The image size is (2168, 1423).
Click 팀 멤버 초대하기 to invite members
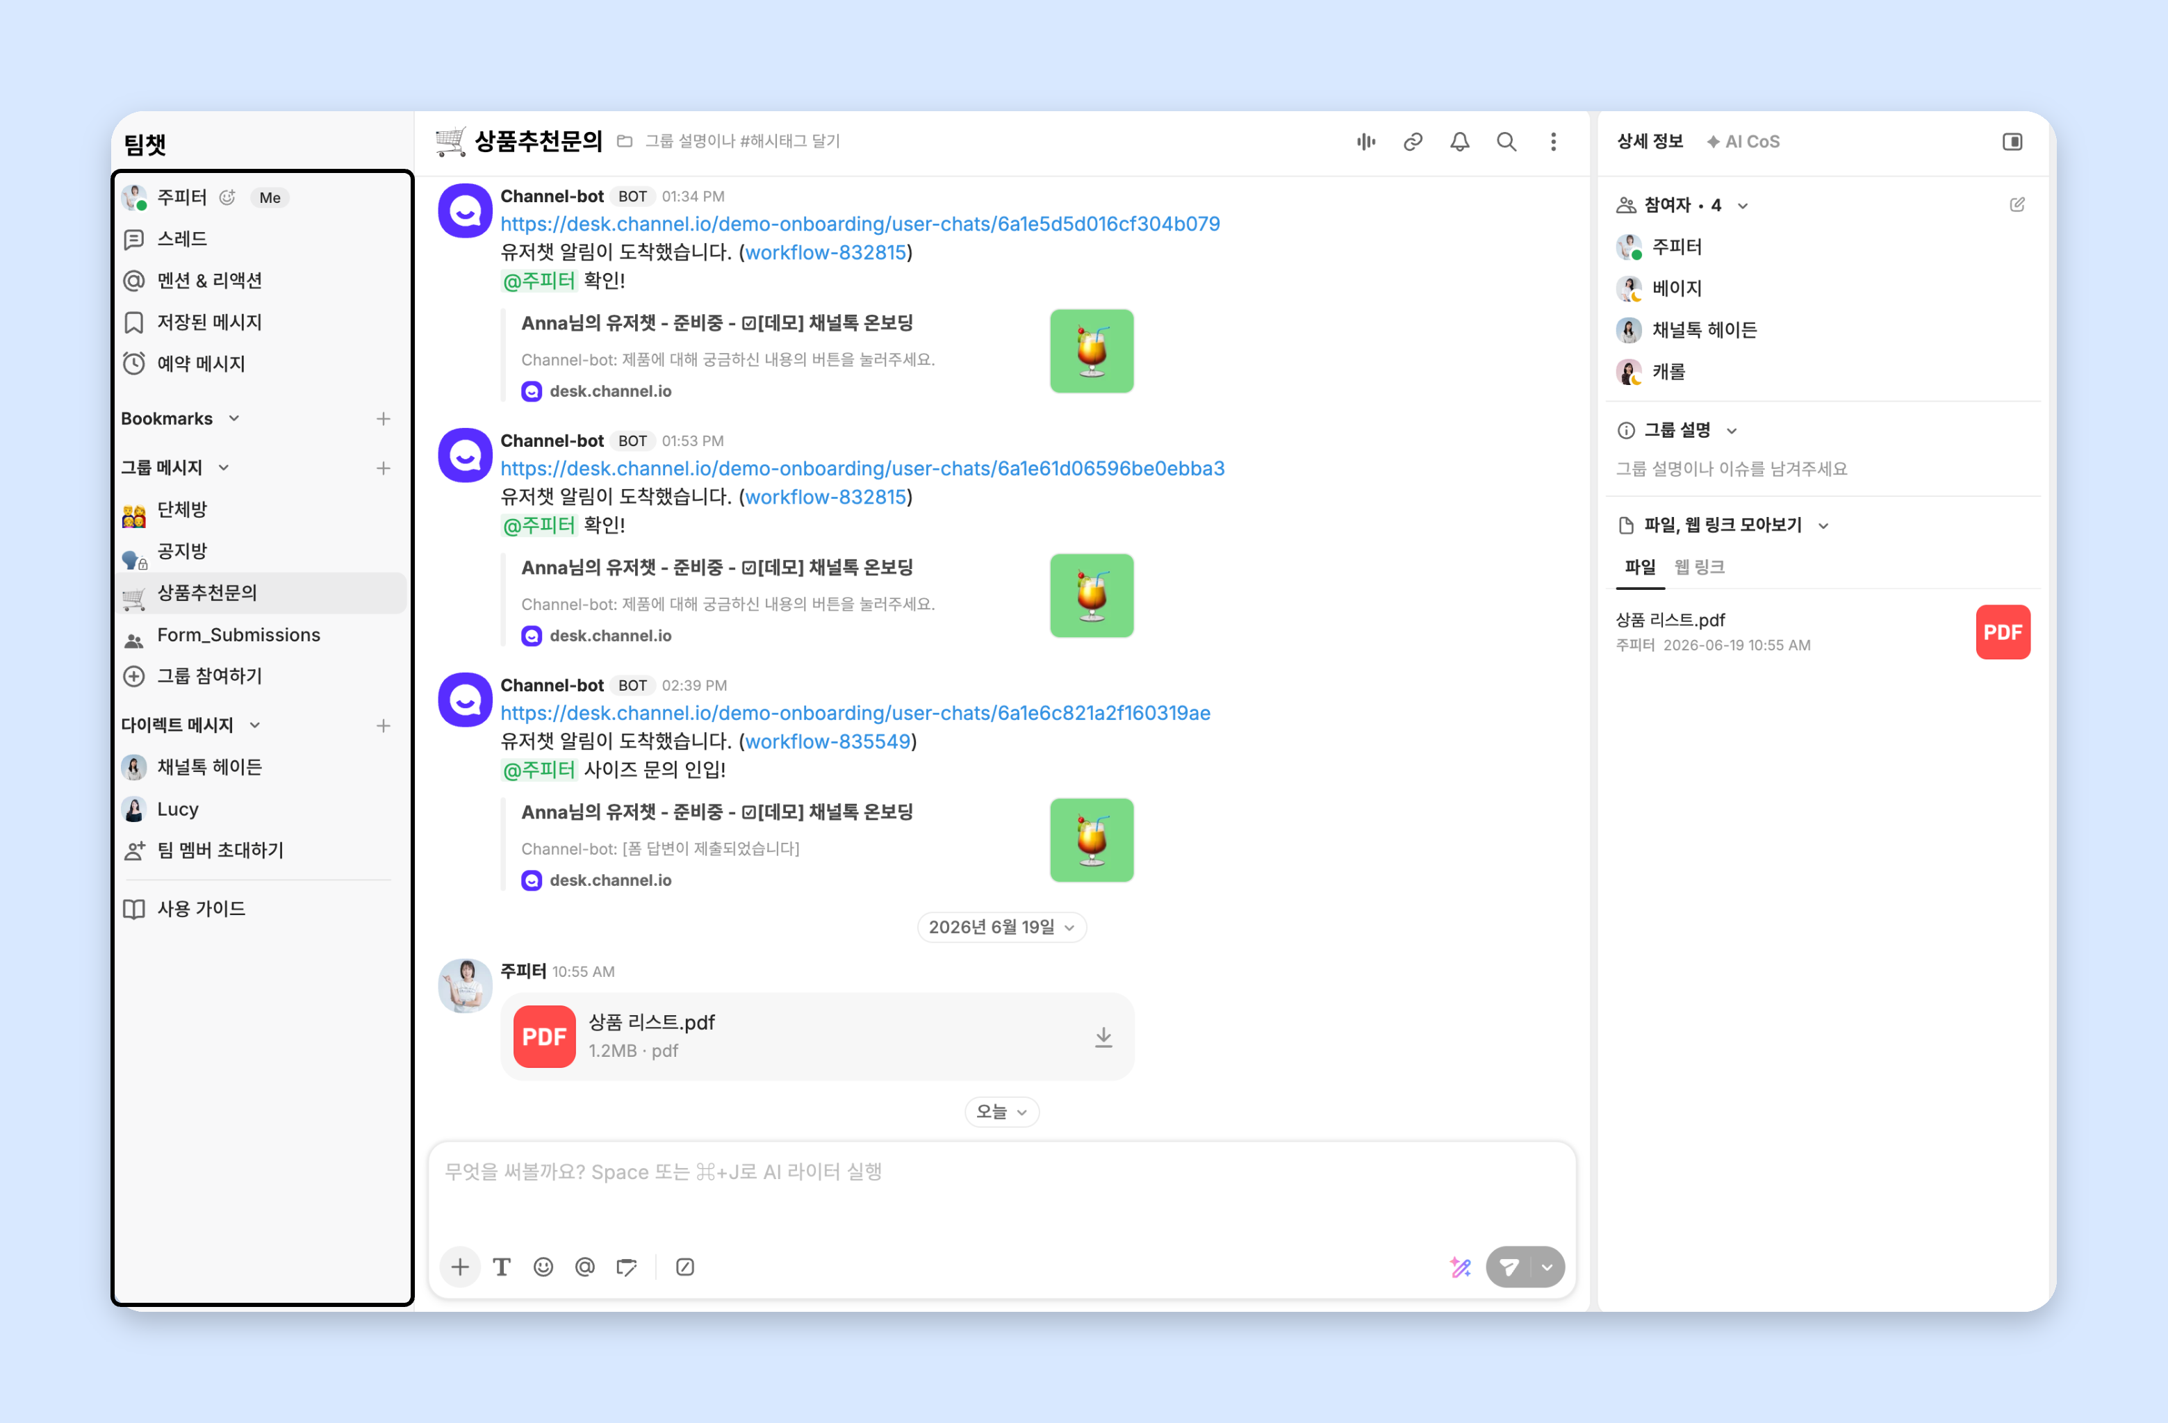261,851
